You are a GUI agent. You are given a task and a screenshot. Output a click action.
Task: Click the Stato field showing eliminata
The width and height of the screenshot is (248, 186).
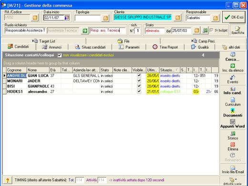155,31
